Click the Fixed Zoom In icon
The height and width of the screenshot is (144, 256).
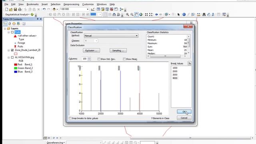tap(146, 14)
